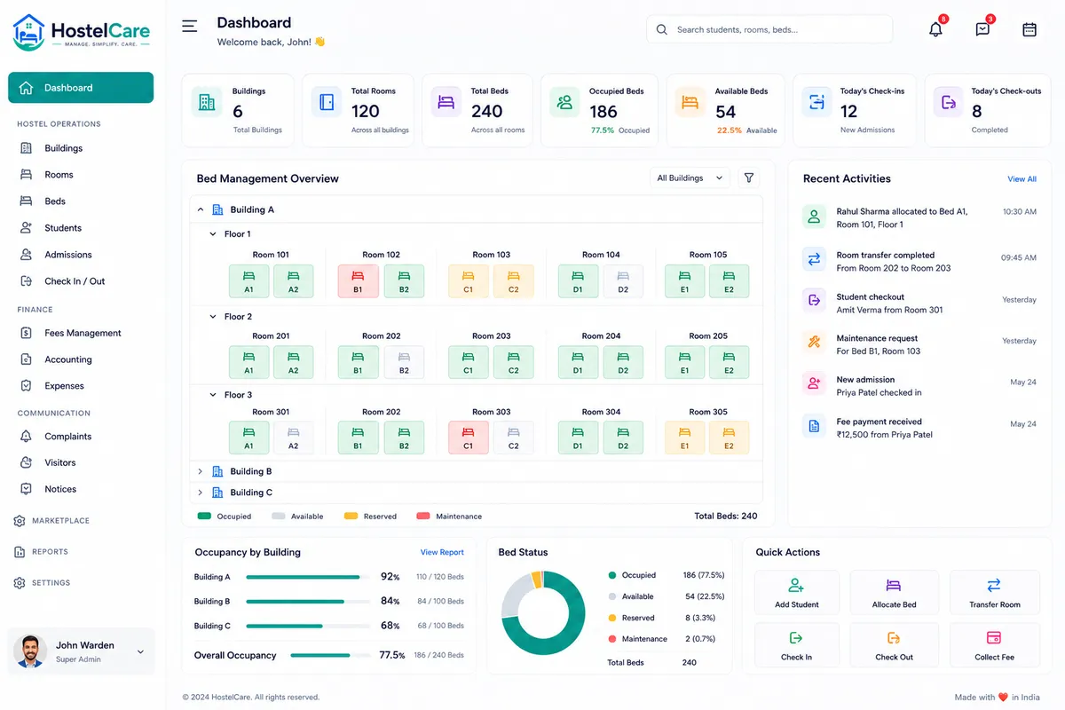This screenshot has width=1065, height=710.
Task: Click John Warden avatar photo
Action: [x=30, y=651]
